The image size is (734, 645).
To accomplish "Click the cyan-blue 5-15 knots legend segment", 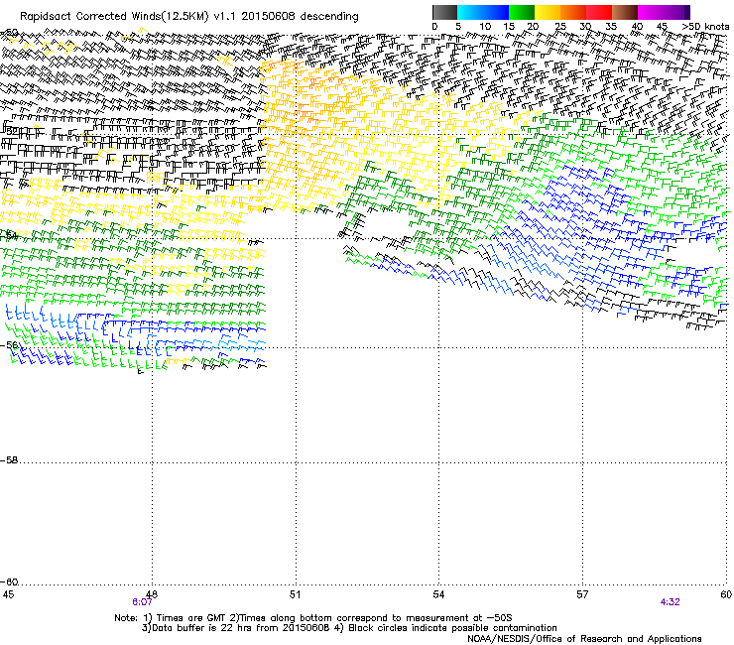I will (x=483, y=12).
